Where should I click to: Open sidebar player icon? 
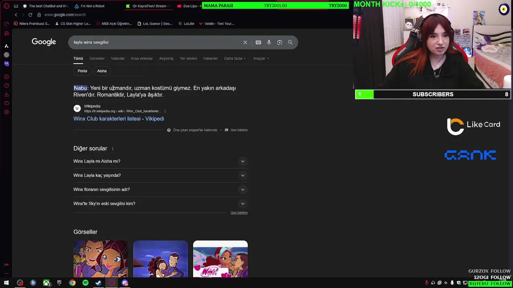(6, 77)
